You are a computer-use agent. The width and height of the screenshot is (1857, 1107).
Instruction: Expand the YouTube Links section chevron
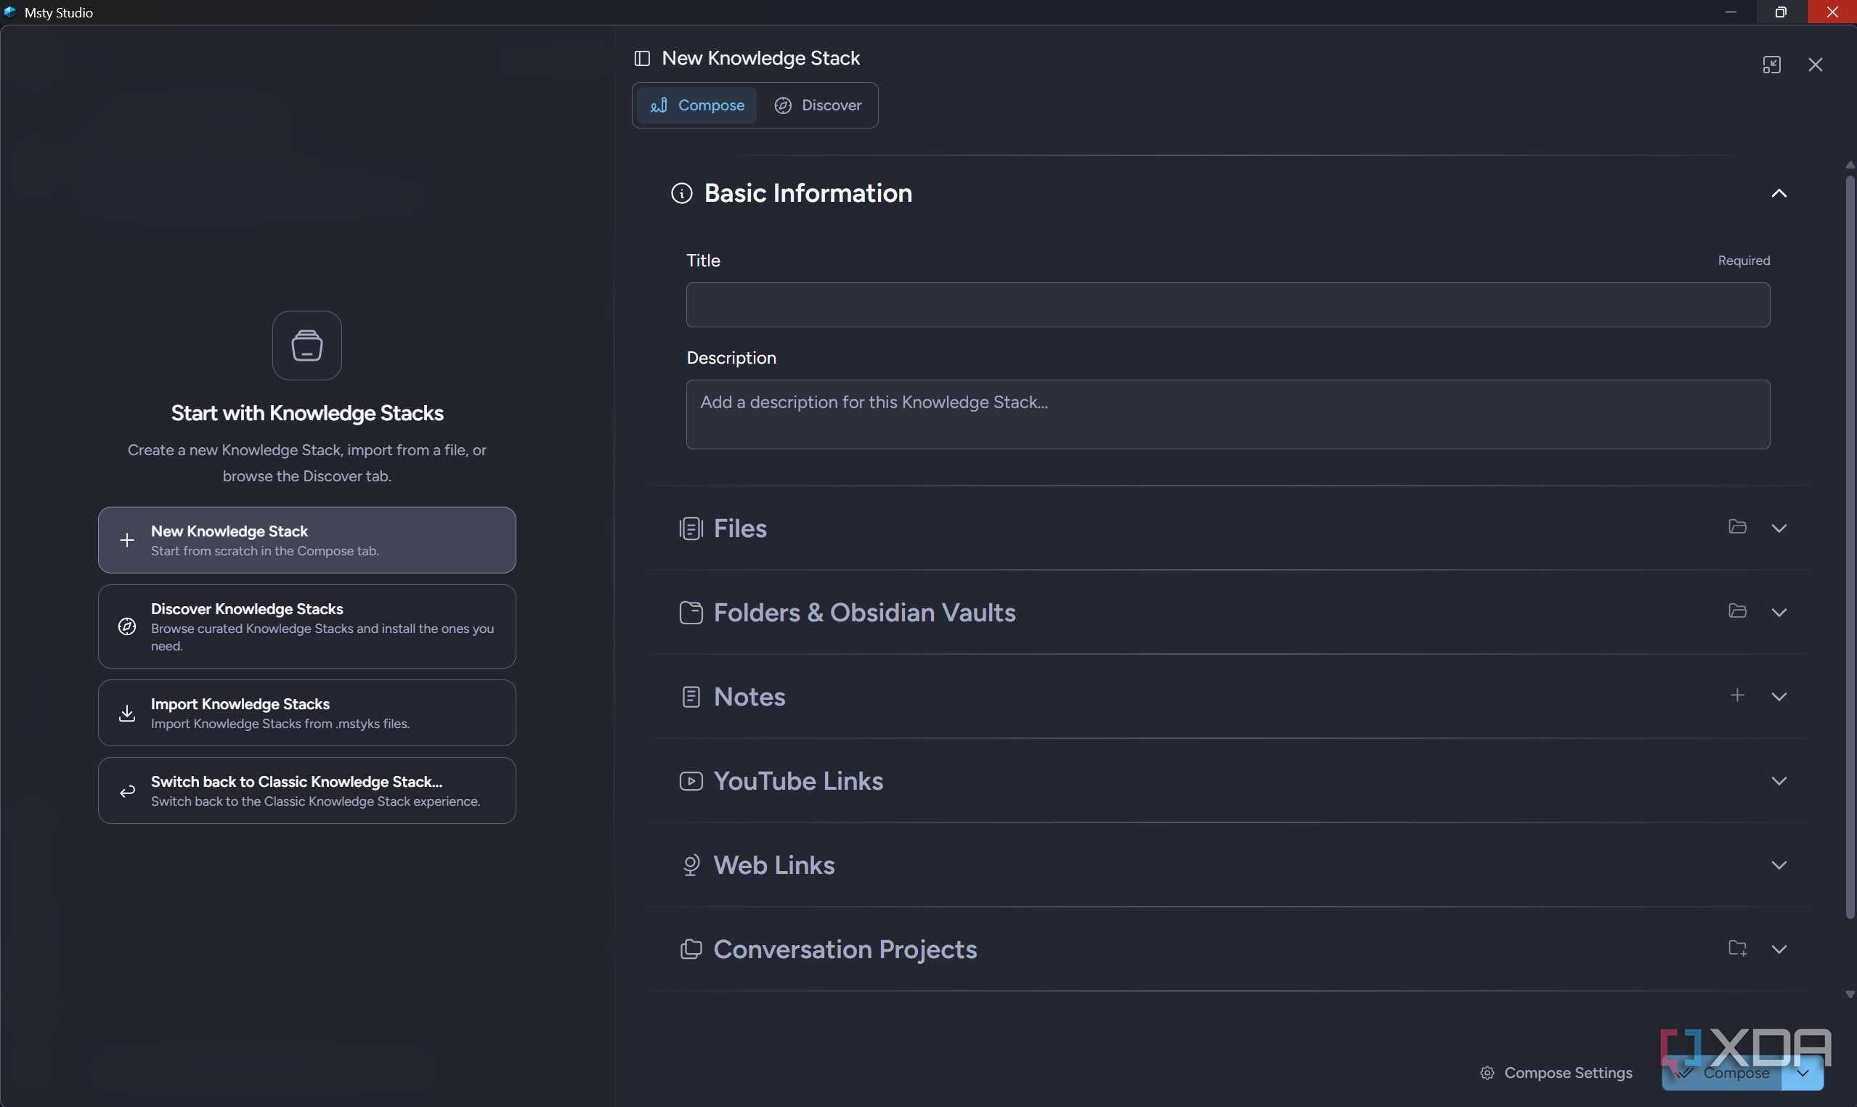pos(1779,781)
